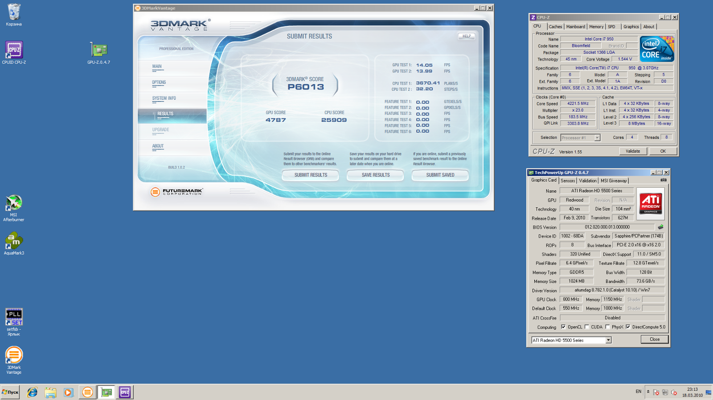Click the Intel Core i7 logo in CPU-Z

[657, 49]
